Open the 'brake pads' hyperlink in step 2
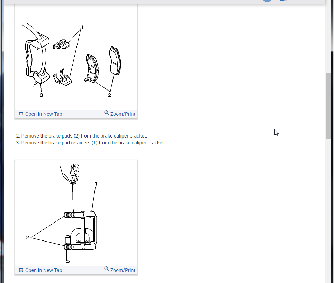This screenshot has width=334, height=283. tap(60, 136)
